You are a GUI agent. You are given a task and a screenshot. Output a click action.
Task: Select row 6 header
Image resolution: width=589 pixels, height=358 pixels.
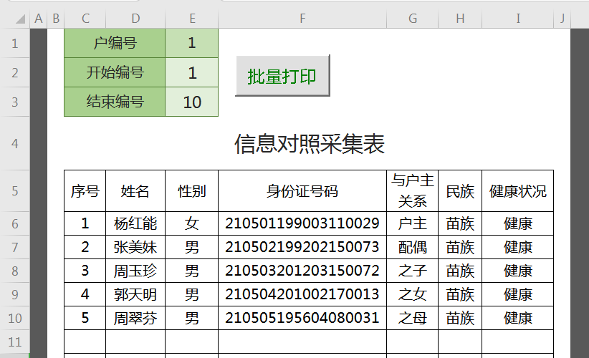click(14, 223)
